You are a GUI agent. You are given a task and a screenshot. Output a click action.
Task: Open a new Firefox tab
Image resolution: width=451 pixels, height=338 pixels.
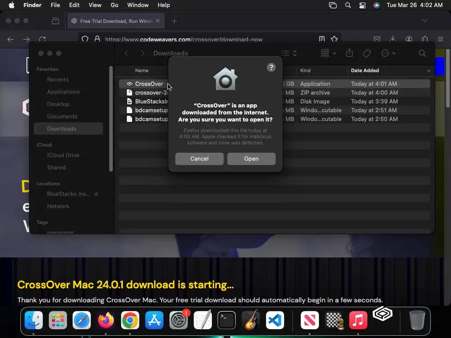coord(174,21)
